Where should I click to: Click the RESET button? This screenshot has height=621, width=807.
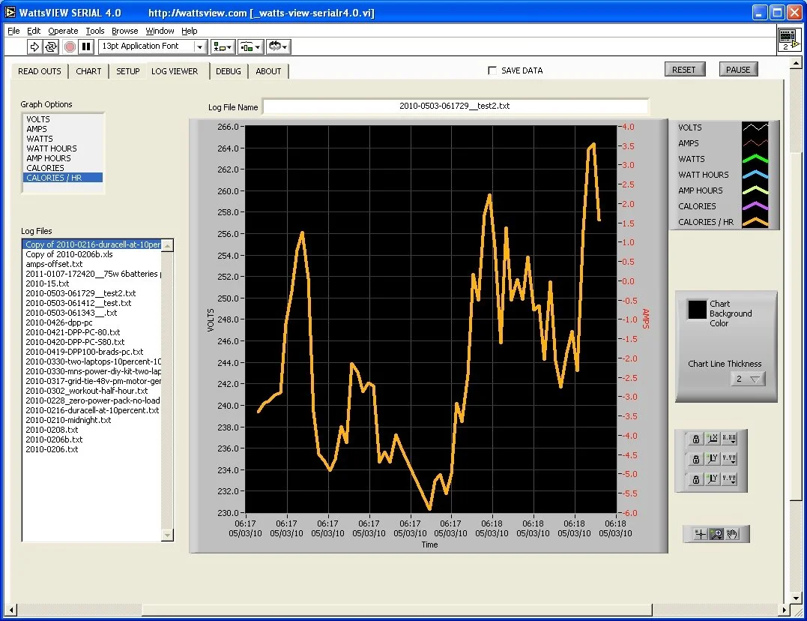(684, 70)
